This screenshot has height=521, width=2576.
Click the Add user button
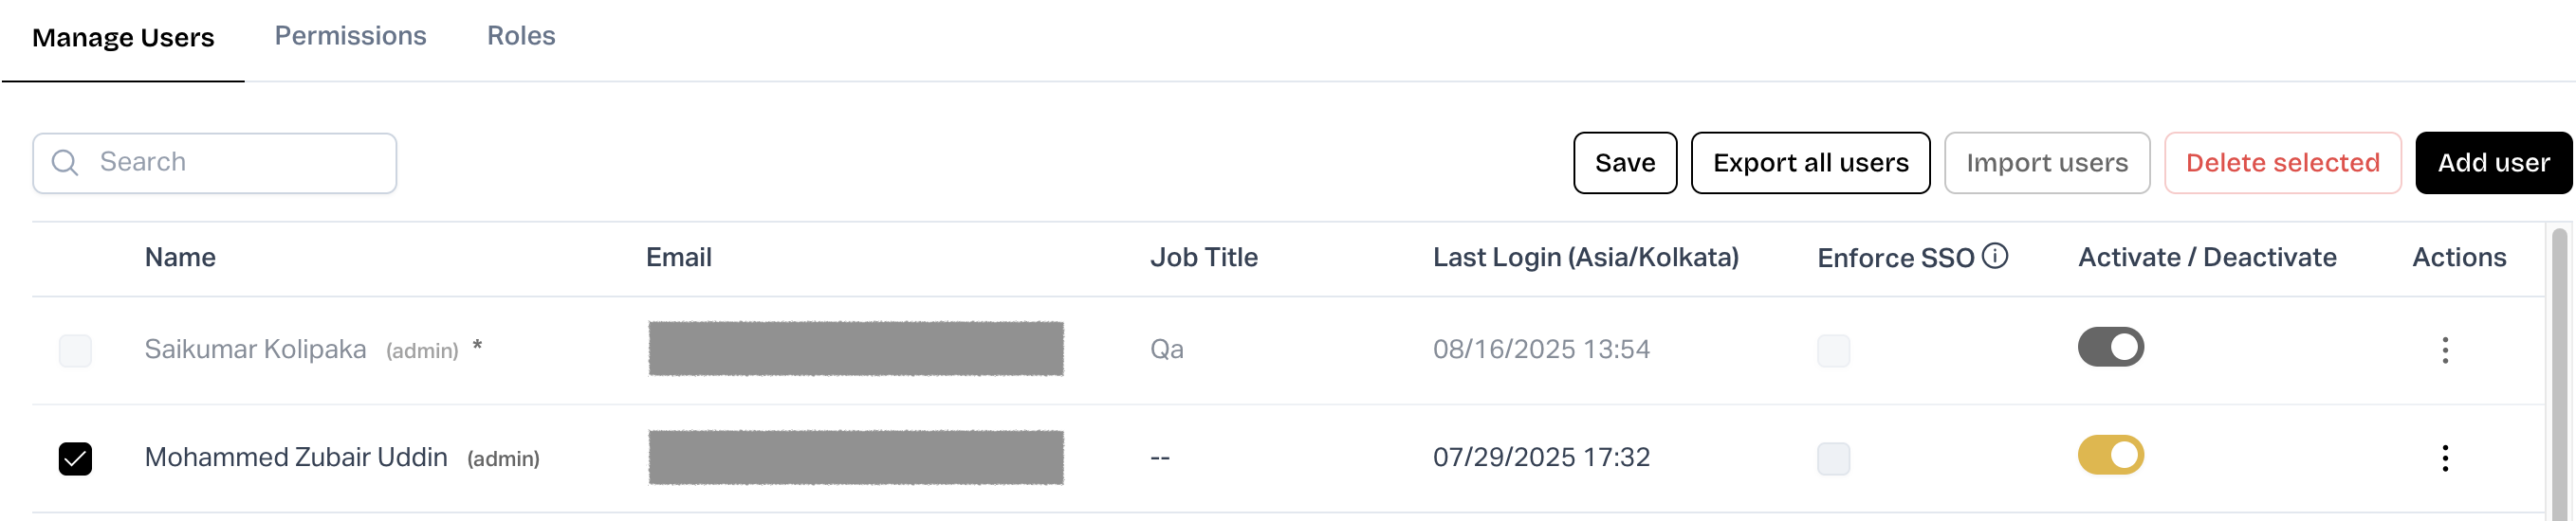pos(2492,163)
